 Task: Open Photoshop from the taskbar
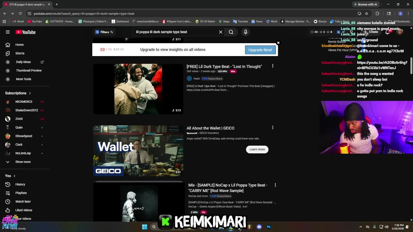pyautogui.click(x=268, y=227)
